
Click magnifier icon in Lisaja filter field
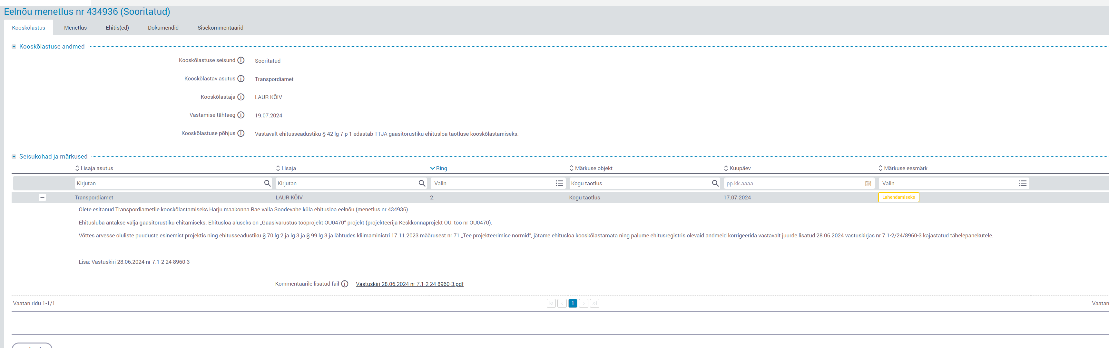point(422,183)
